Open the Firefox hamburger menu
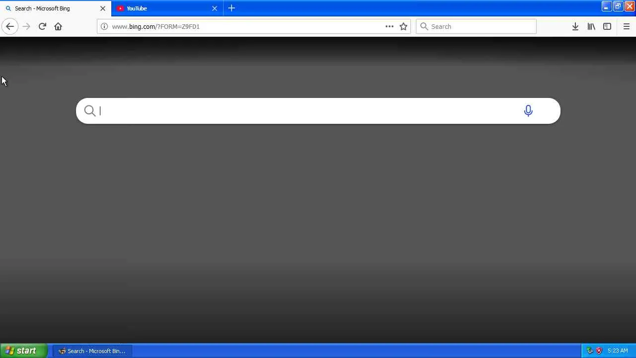 click(627, 26)
